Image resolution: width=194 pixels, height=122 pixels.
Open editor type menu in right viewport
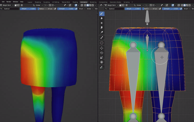[101, 5]
